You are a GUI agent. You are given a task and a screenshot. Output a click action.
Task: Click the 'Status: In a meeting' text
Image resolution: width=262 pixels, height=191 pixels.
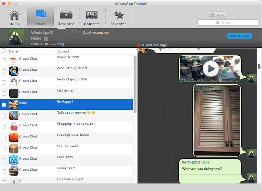48,44
